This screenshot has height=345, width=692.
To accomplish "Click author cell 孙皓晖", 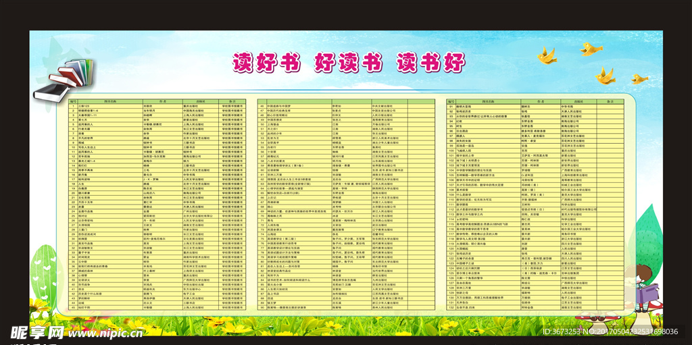I will pyautogui.click(x=147, y=115).
